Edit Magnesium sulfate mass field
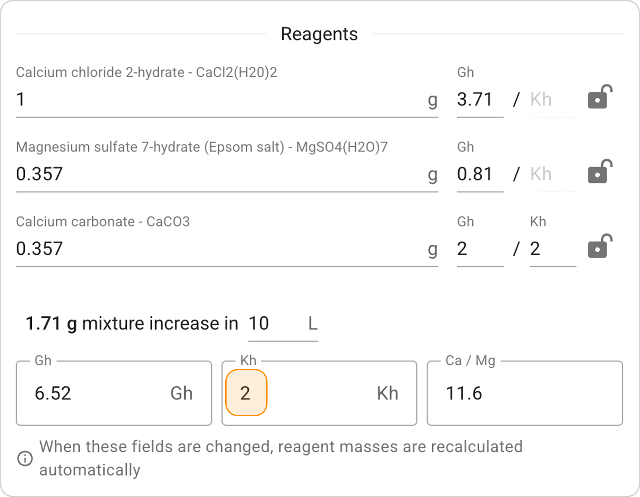The height and width of the screenshot is (497, 640). pyautogui.click(x=221, y=174)
